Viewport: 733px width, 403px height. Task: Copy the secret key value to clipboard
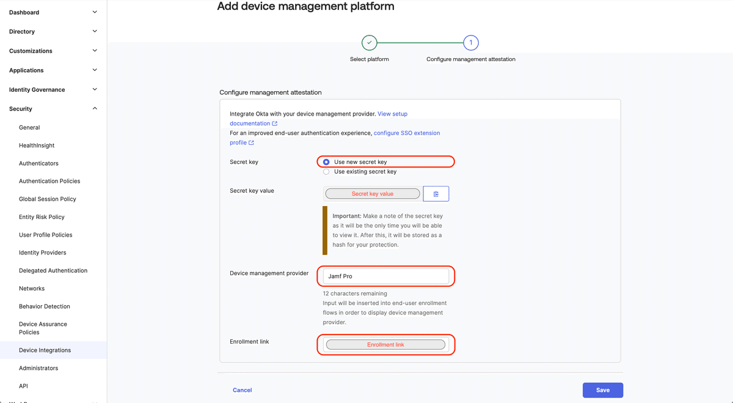436,193
